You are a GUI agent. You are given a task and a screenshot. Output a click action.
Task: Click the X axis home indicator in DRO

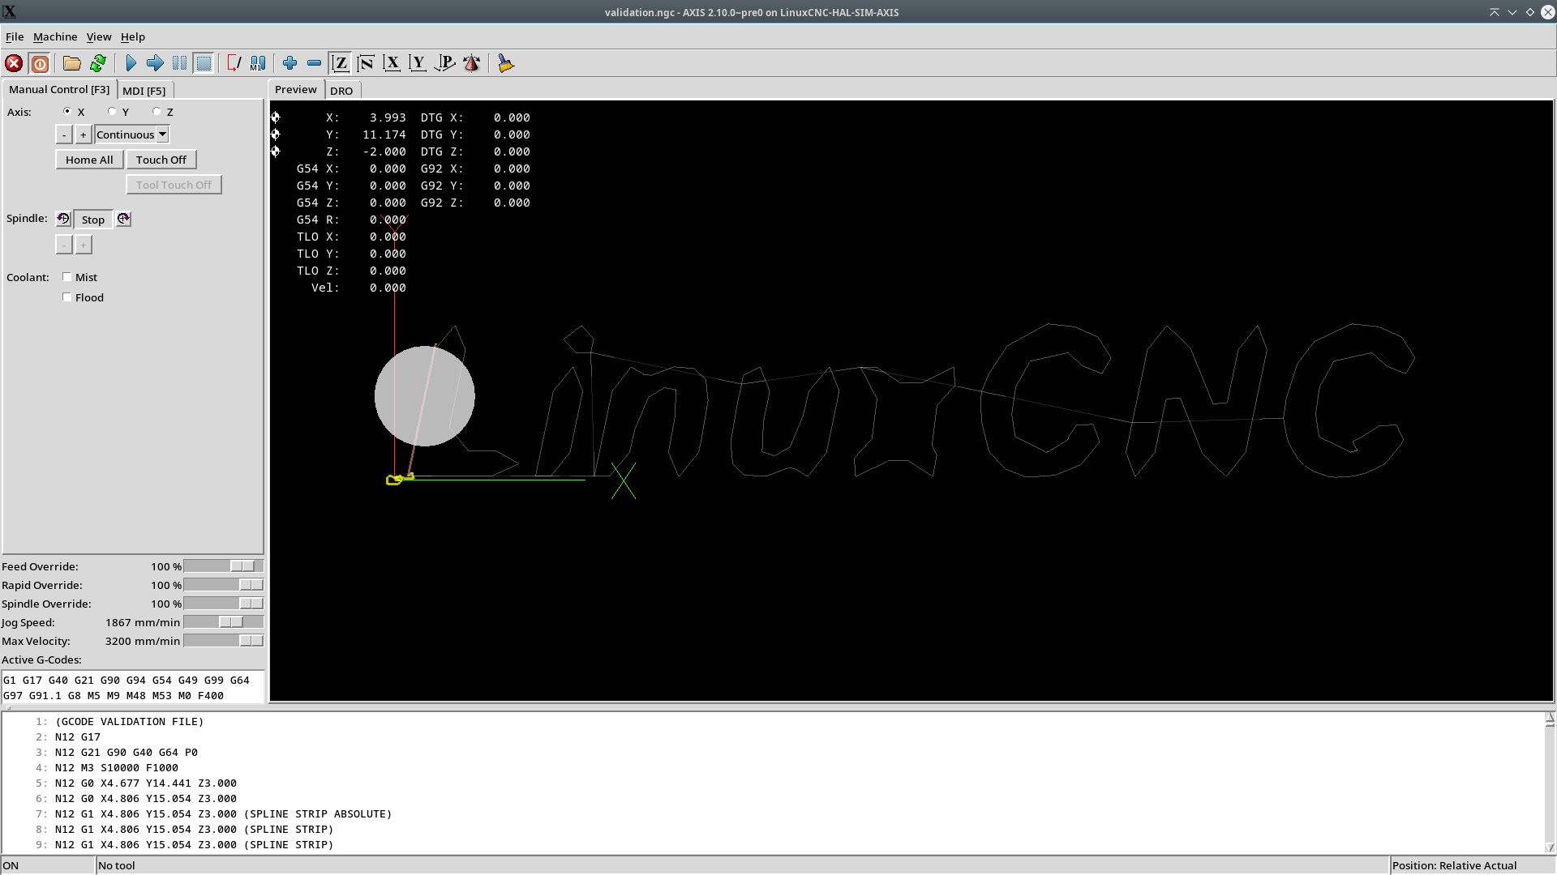pos(276,117)
